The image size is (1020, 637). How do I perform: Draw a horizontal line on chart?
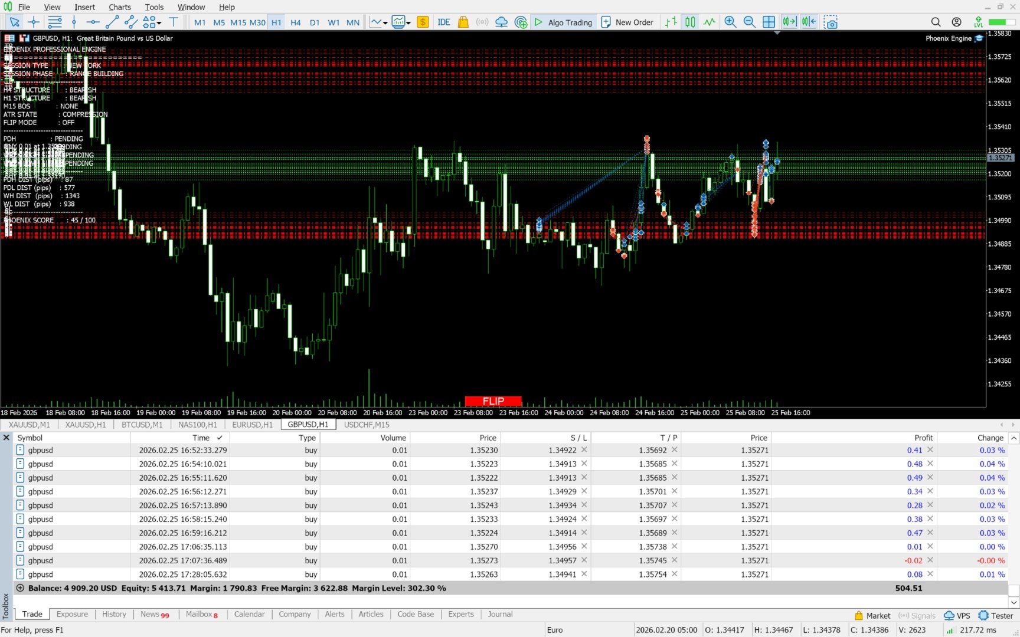point(93,22)
